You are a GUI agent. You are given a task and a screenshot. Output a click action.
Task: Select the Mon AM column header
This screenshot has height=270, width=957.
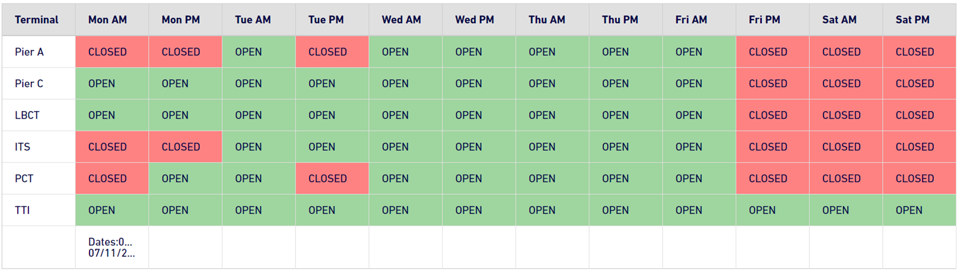click(x=112, y=20)
